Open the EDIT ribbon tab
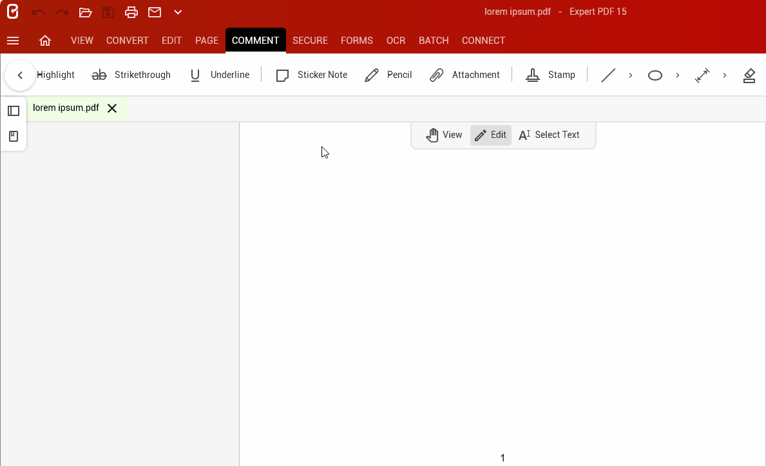Viewport: 766px width, 466px height. [172, 41]
